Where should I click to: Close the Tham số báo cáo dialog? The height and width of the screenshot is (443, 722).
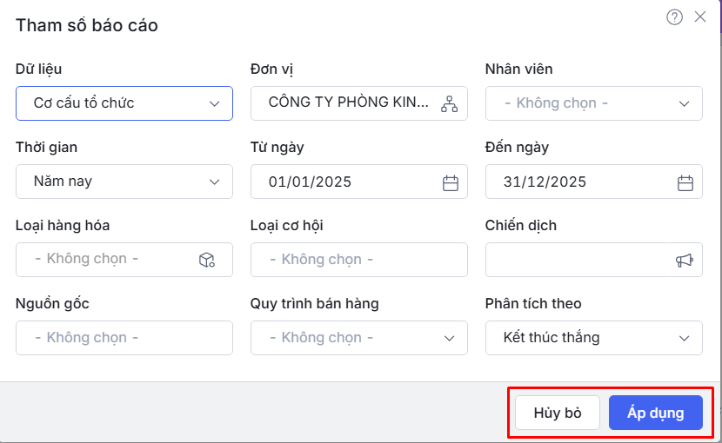(x=700, y=17)
